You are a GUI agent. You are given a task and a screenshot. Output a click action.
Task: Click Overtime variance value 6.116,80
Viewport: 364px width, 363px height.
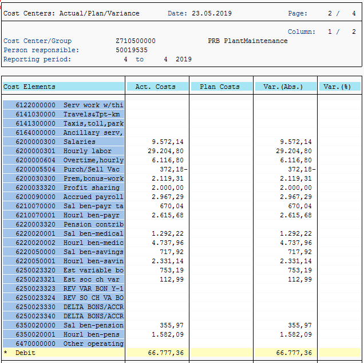coord(296,160)
